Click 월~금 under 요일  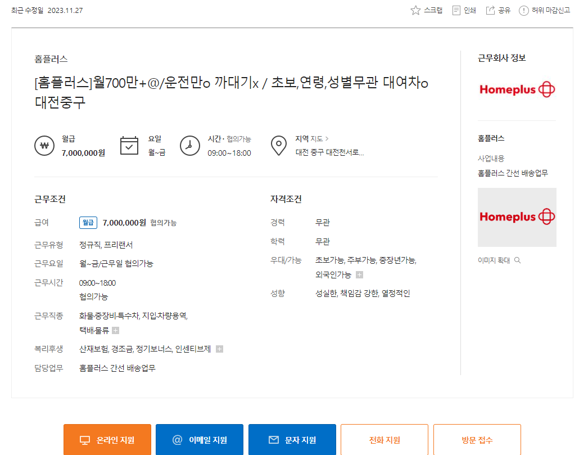(x=157, y=152)
